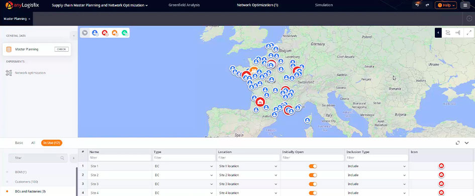
Task: Toggle Initially Open for Site 4
Action: pyautogui.click(x=313, y=192)
